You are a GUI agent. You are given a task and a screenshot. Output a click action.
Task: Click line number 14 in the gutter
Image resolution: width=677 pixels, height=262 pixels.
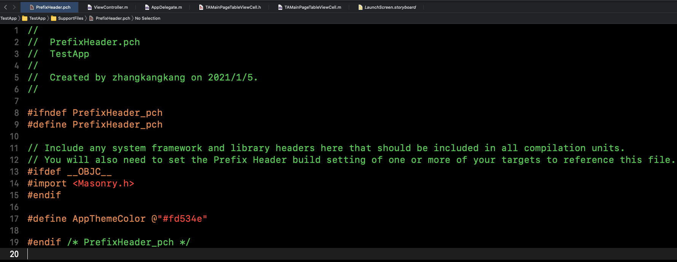click(x=14, y=183)
